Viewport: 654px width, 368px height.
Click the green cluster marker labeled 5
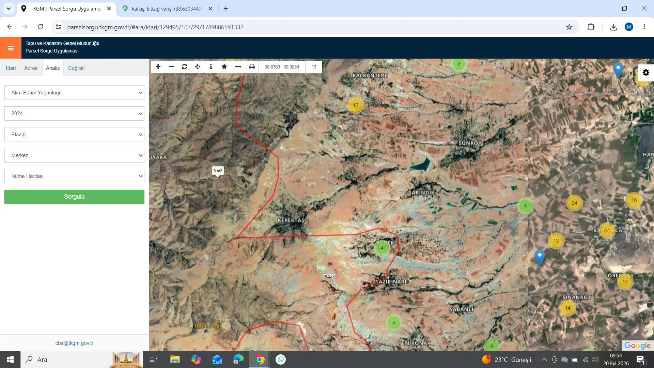click(394, 323)
